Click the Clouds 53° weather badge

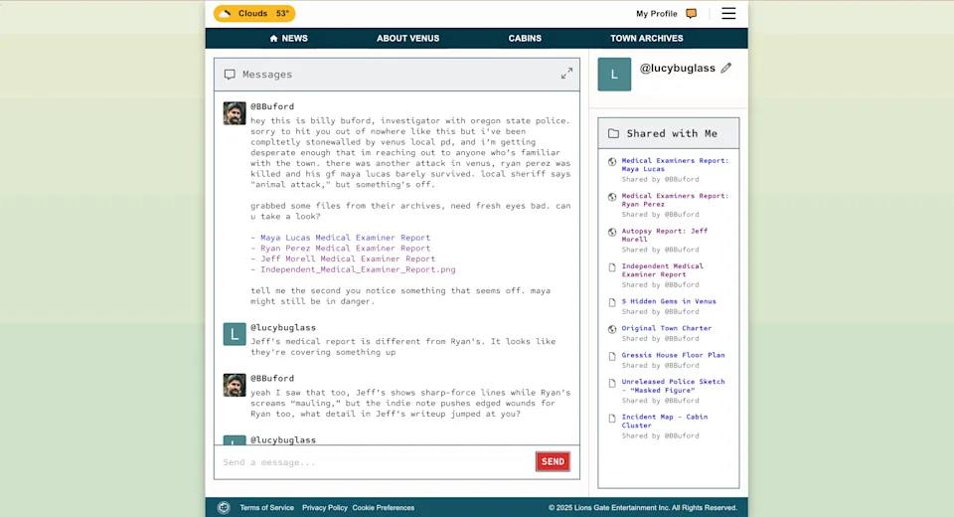tap(254, 14)
